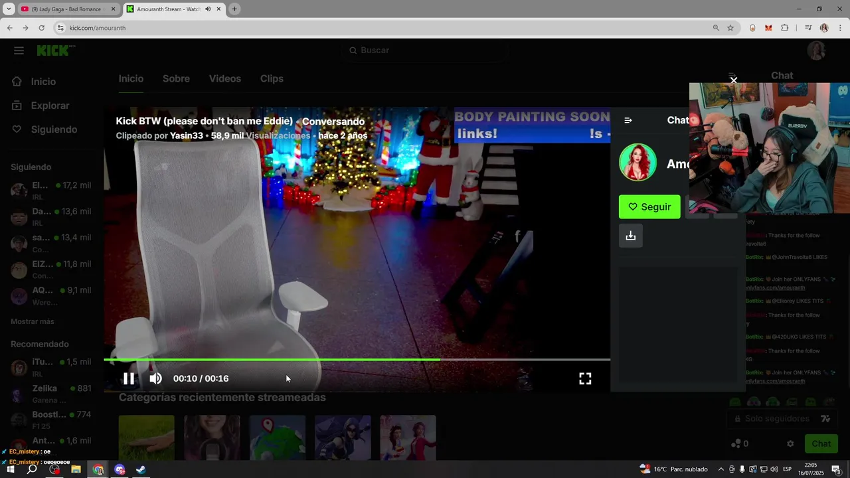
Task: Open Windows taskbar search
Action: (32, 469)
